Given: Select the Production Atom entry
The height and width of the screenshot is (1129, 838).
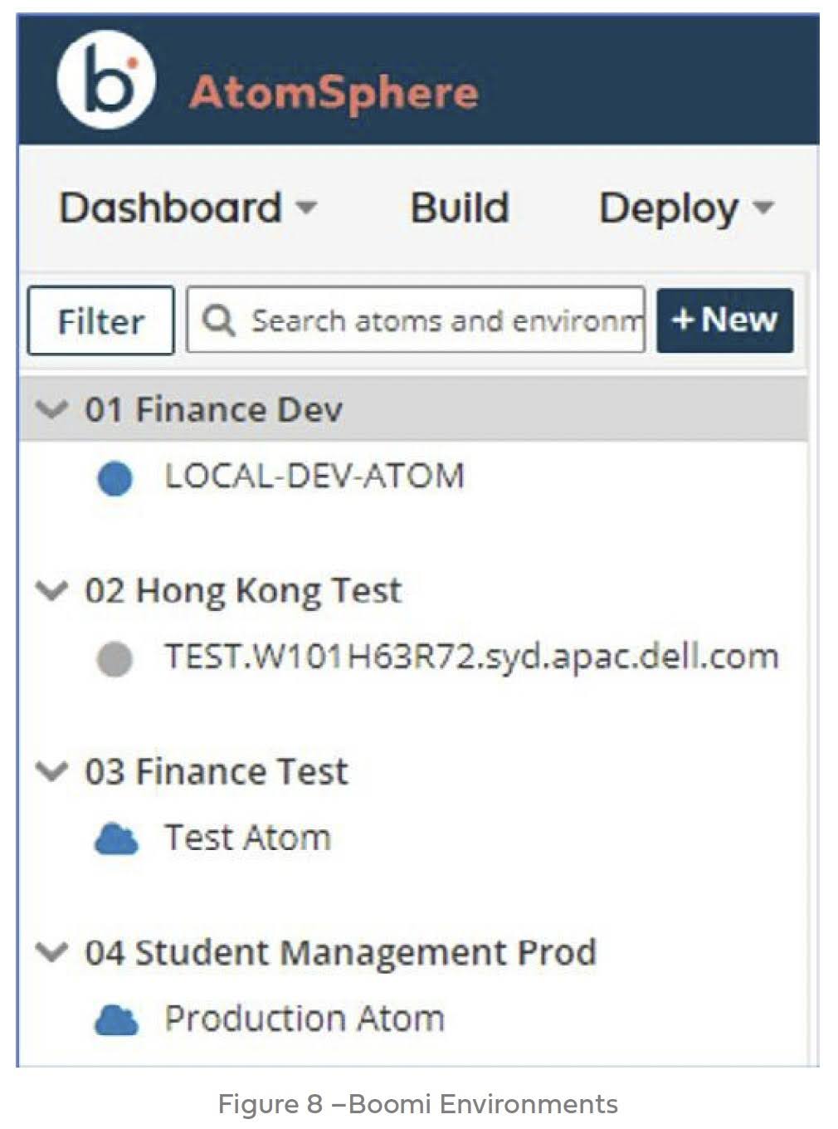Looking at the screenshot, I should [304, 1019].
